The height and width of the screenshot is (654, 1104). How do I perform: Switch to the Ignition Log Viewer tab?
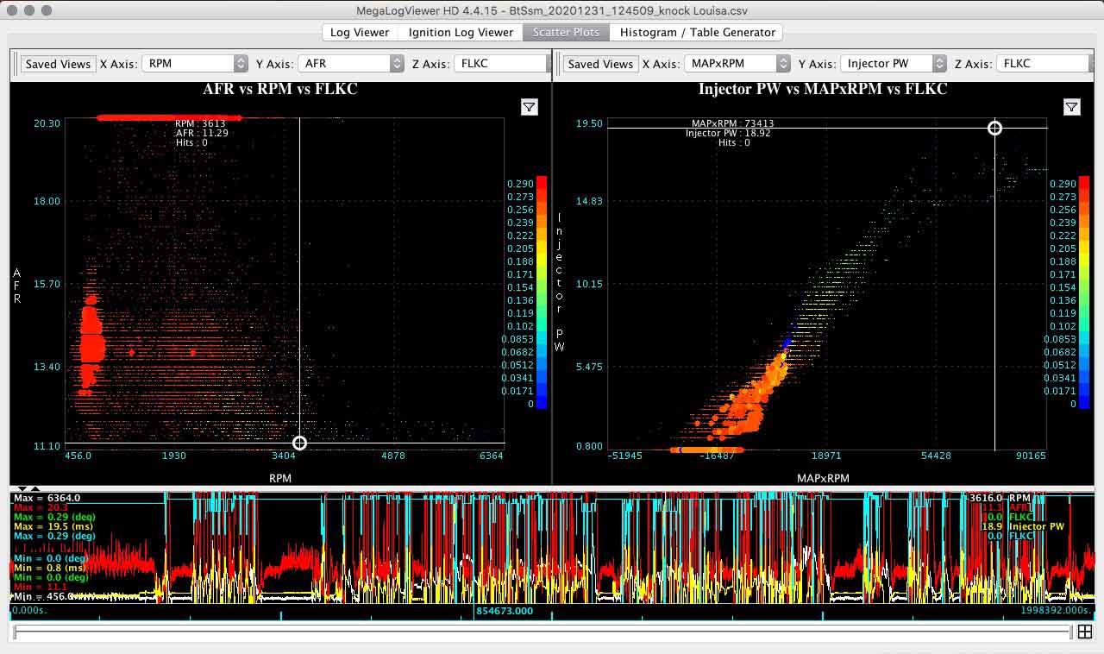[459, 32]
